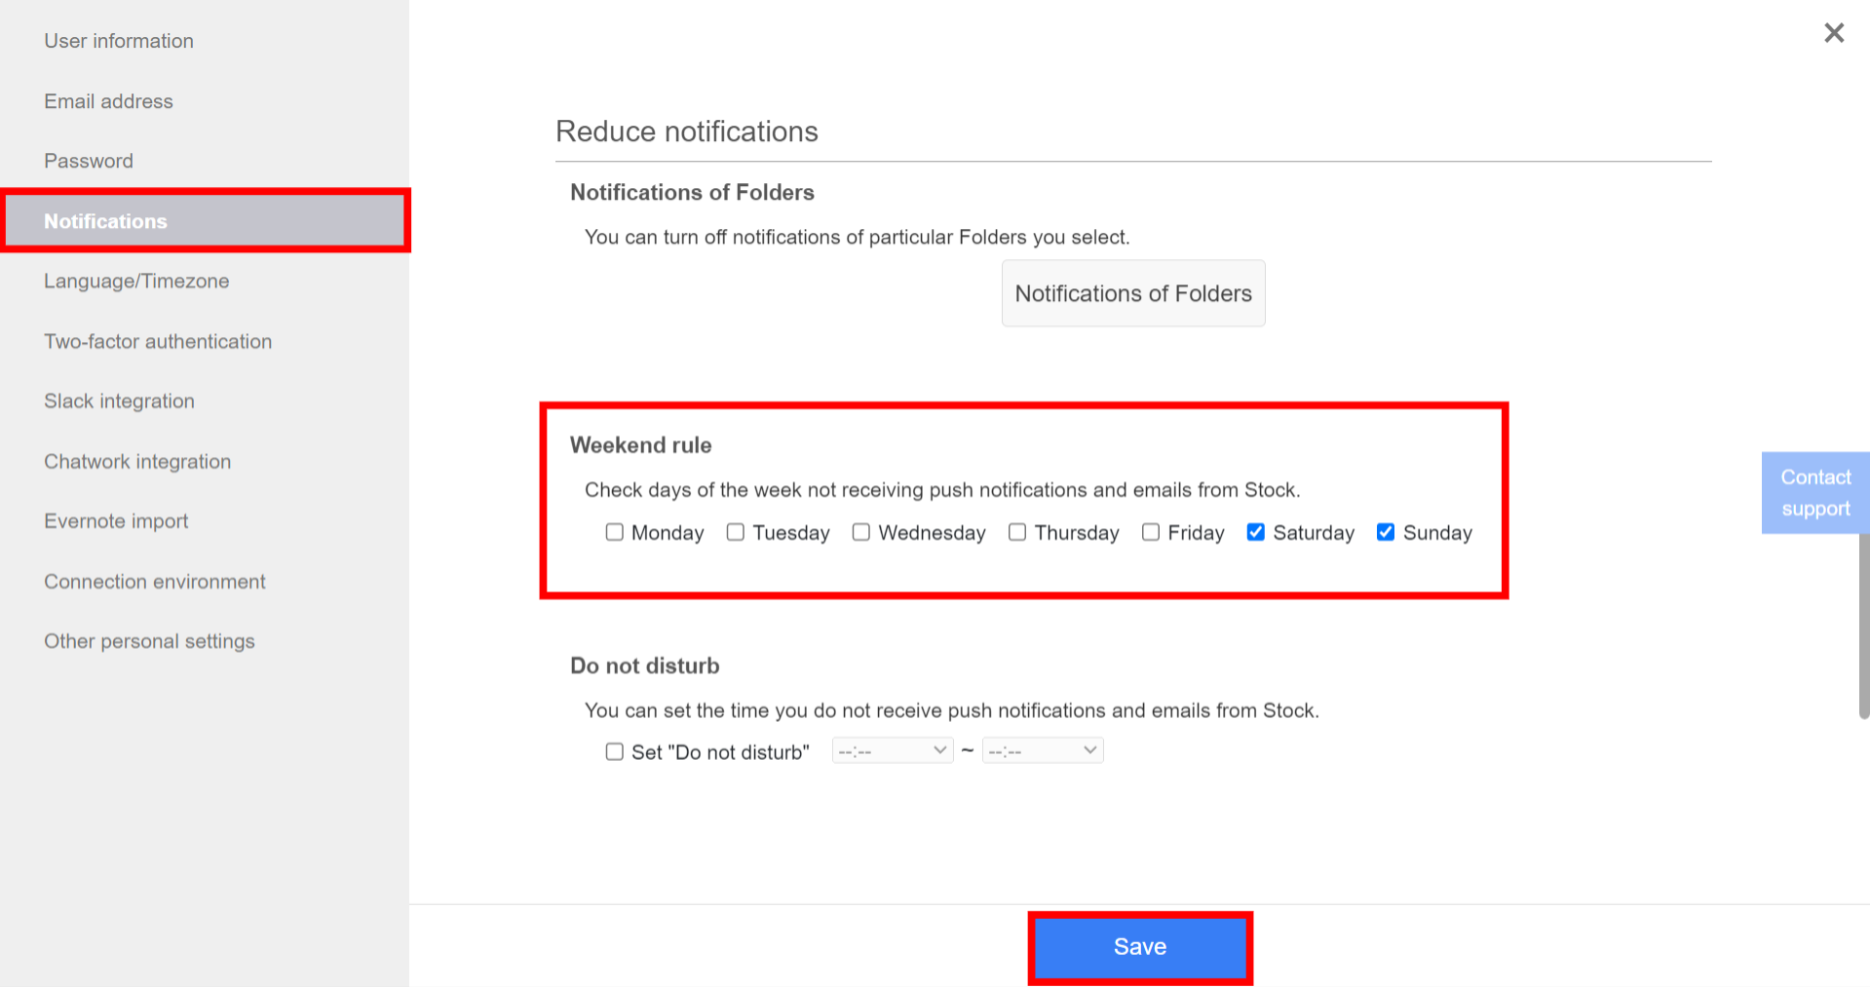Check the Wednesday checkbox
Screen dimensions: 1870x987
pyautogui.click(x=860, y=532)
